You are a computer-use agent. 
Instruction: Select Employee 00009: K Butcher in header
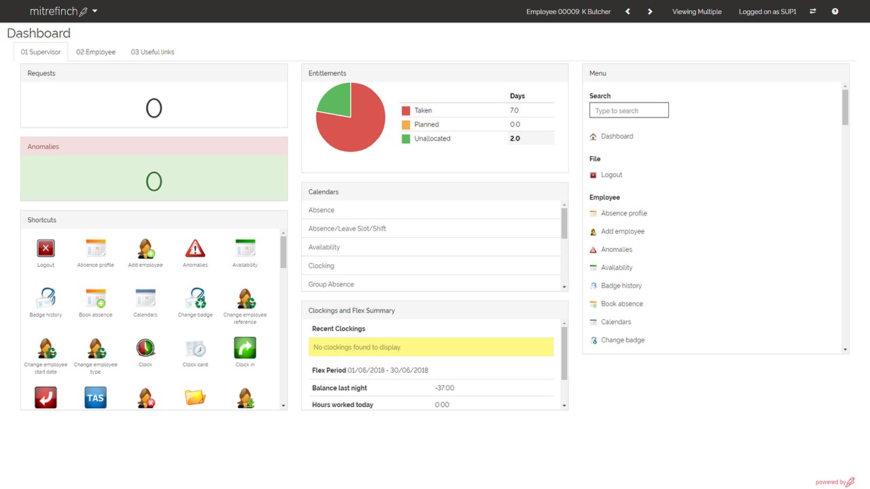tap(567, 12)
